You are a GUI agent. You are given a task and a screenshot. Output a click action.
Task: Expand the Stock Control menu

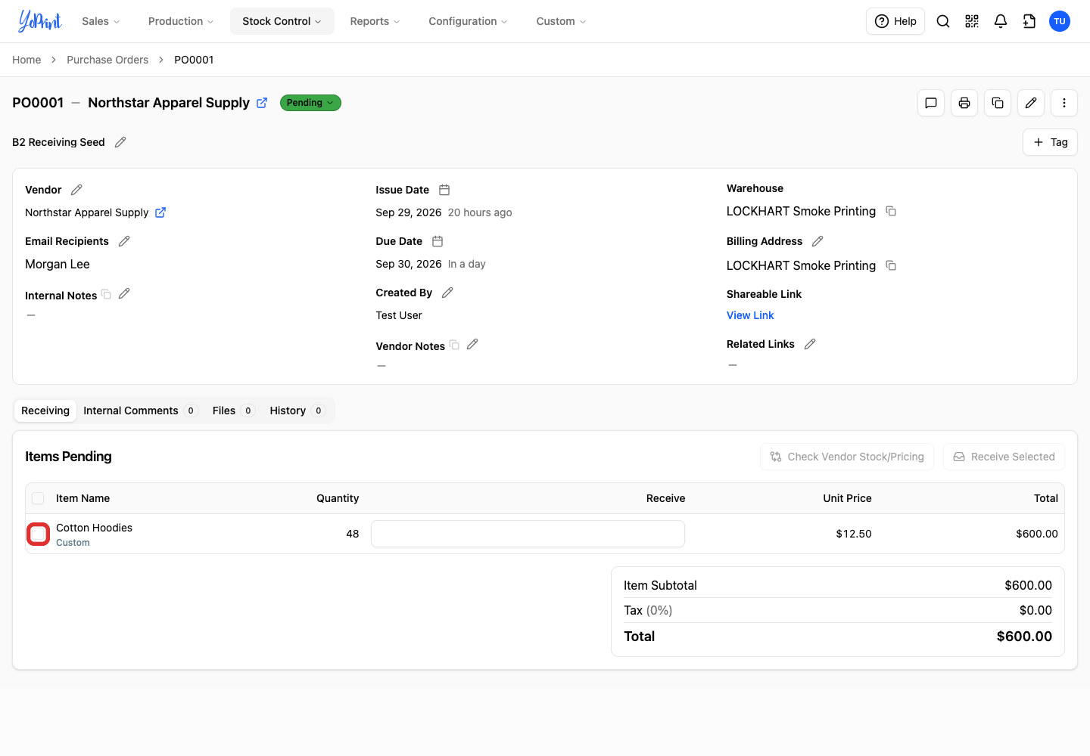click(x=282, y=21)
